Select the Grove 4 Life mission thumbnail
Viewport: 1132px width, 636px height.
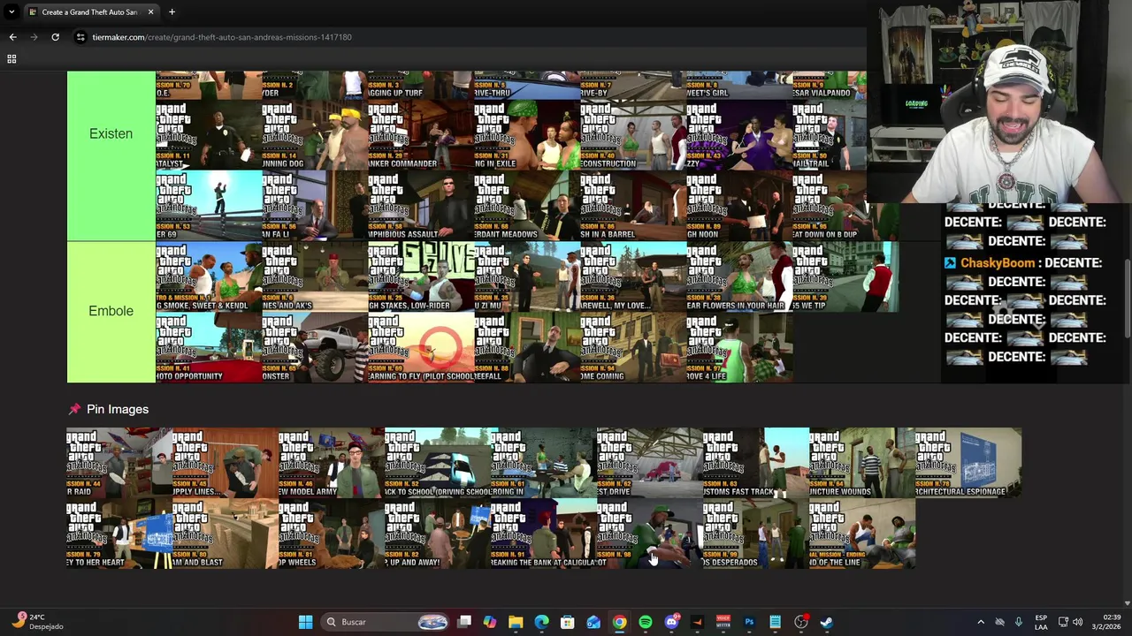click(738, 347)
